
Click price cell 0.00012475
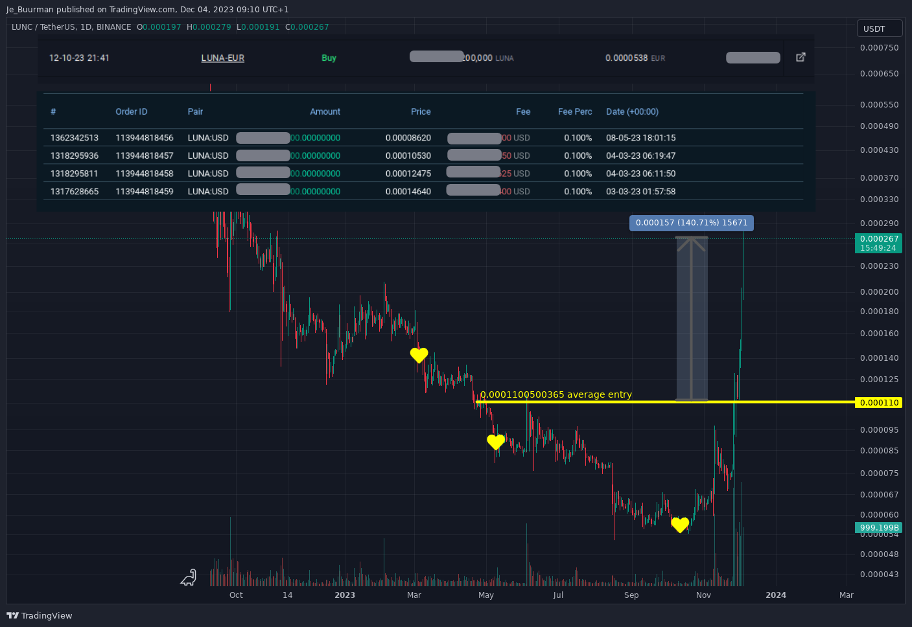408,174
